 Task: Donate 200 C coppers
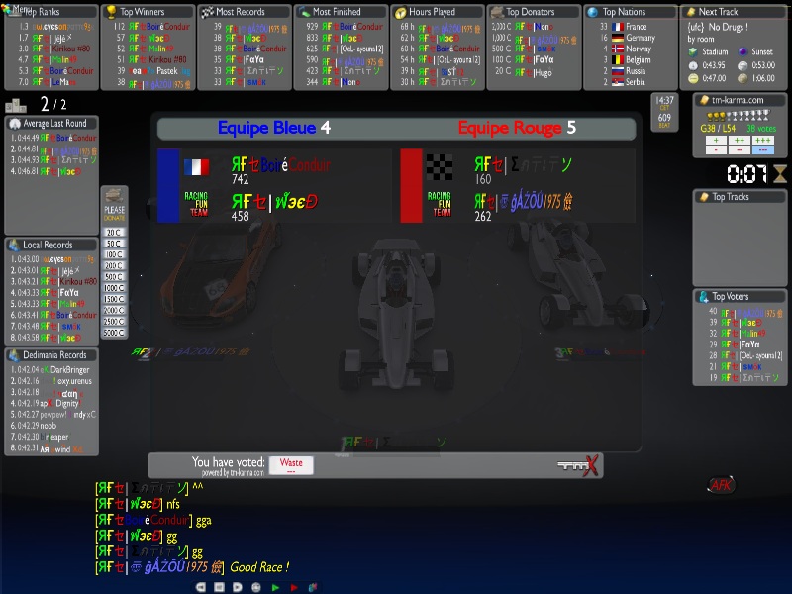pos(114,265)
